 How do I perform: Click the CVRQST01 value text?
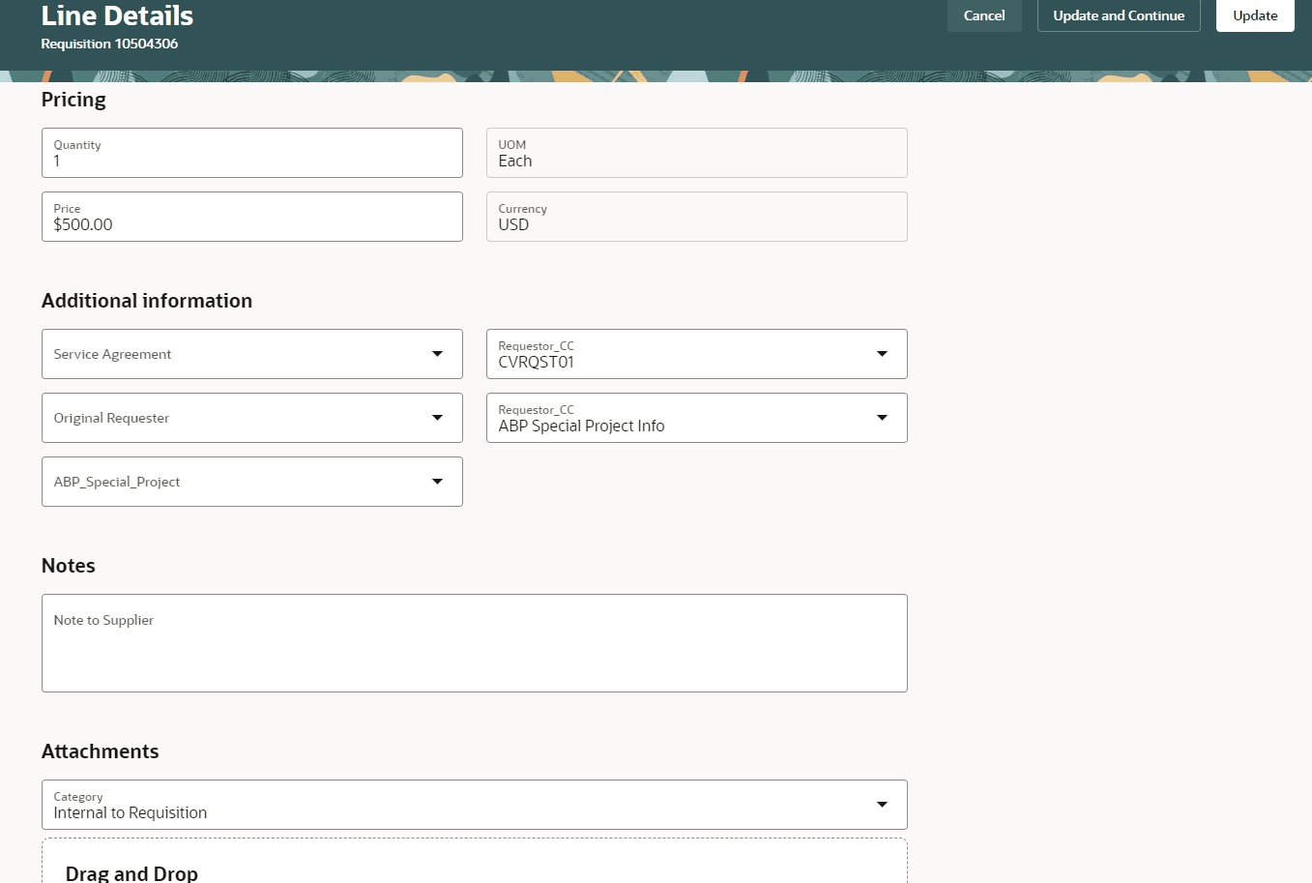536,363
